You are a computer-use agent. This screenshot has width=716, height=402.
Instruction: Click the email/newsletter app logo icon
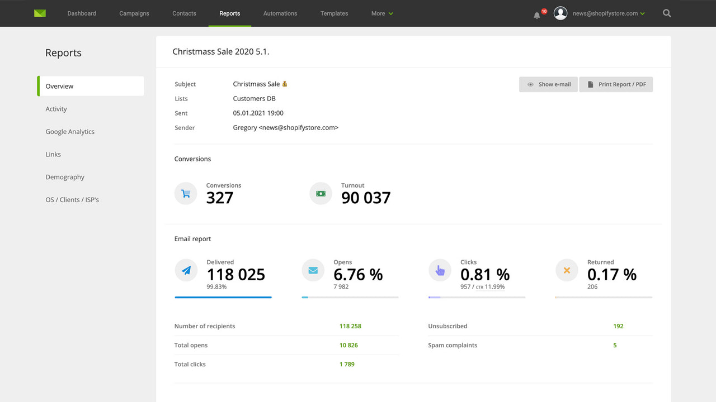point(39,12)
